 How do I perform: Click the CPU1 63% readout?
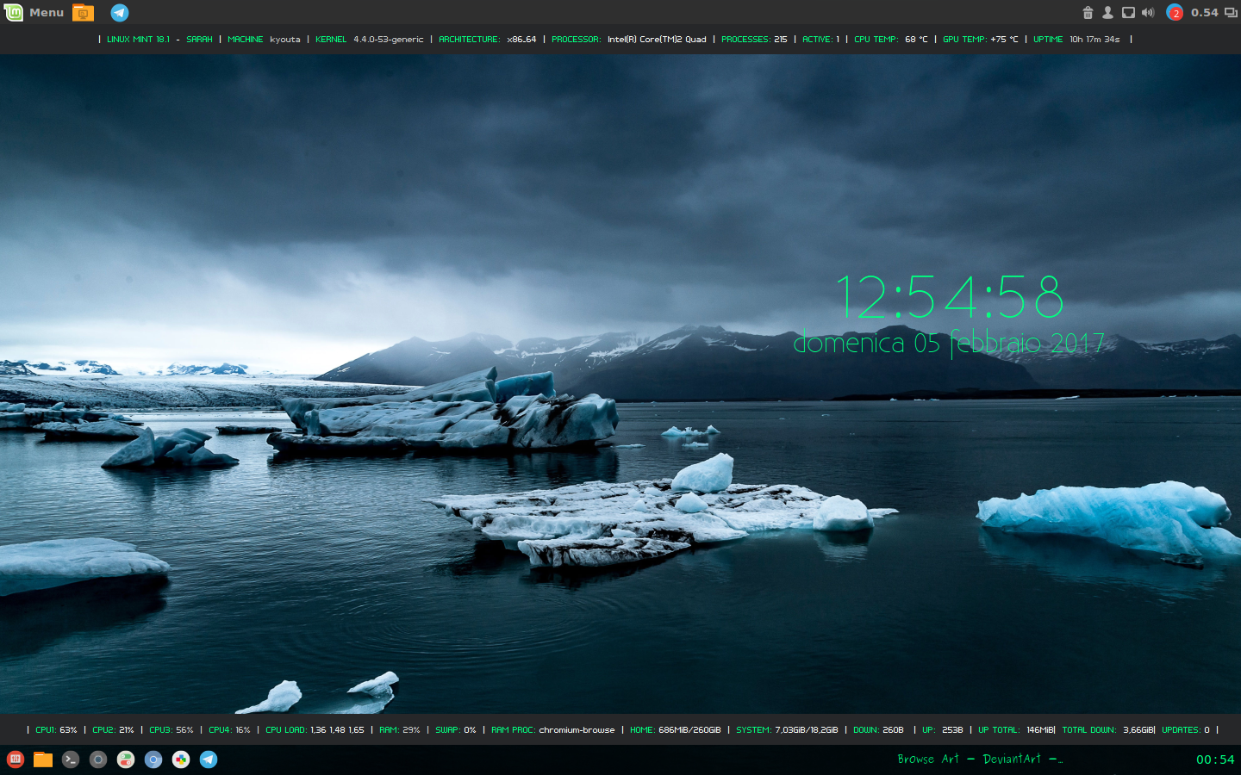(56, 730)
